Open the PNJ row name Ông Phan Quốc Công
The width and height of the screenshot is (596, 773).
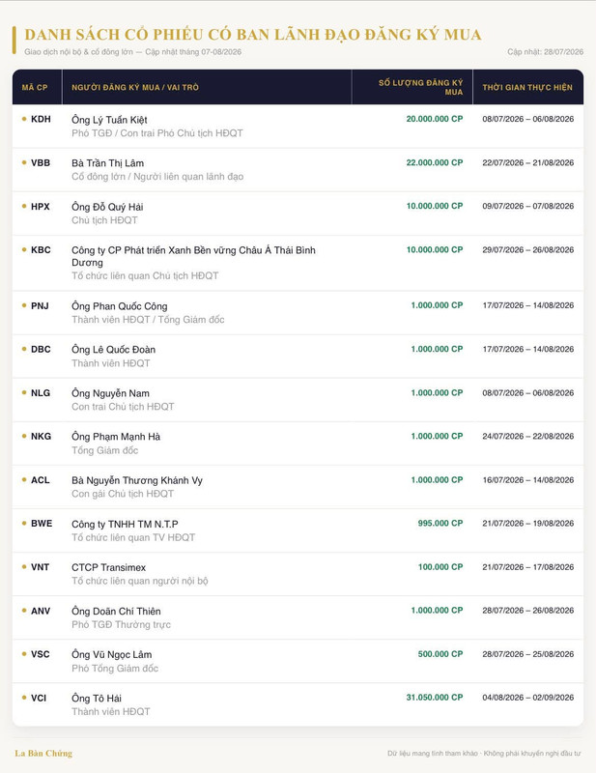(x=120, y=306)
